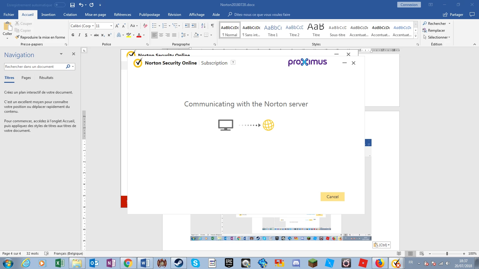The height and width of the screenshot is (269, 479).
Task: Click the Connexion button
Action: (x=409, y=5)
